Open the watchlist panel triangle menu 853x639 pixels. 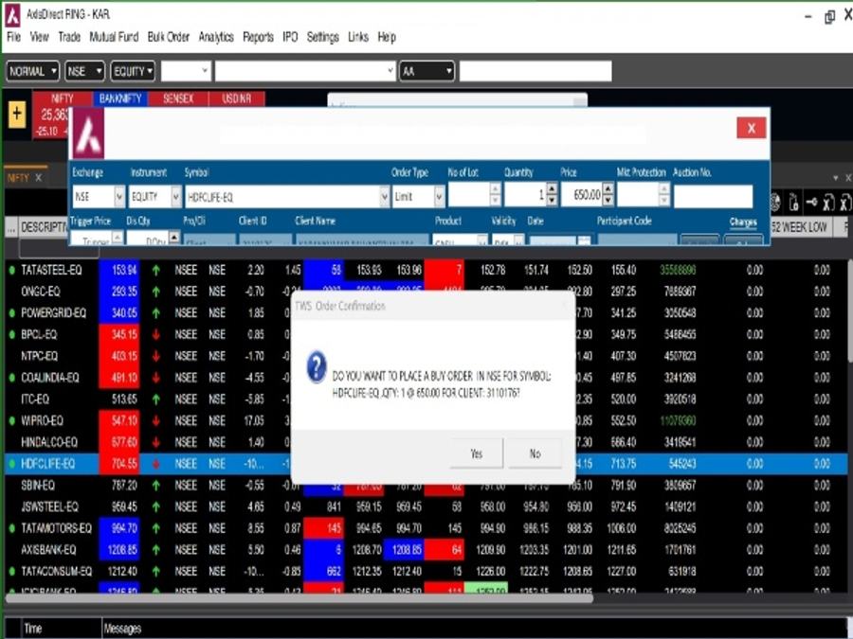(836, 178)
